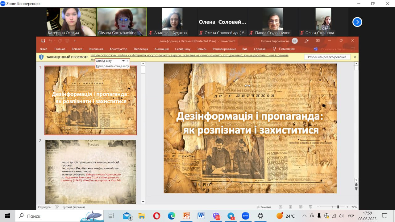Click Продолжить слайд-шоу link
Screen dimensions: 395x222
coord(112,66)
